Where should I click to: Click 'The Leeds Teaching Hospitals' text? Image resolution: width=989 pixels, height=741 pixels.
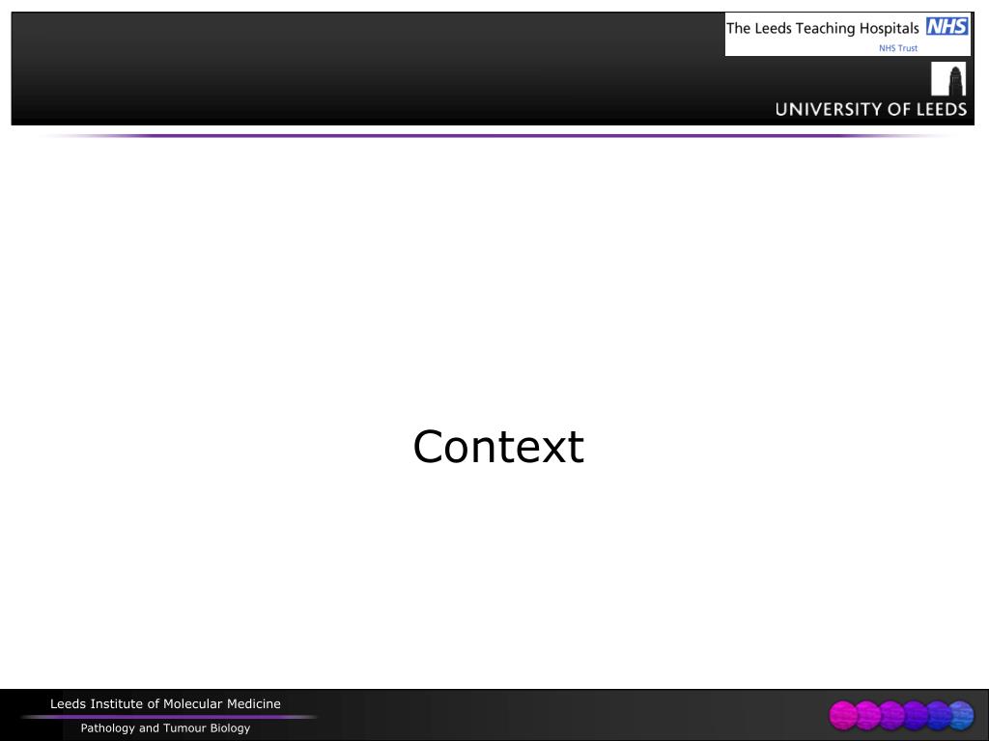(823, 28)
